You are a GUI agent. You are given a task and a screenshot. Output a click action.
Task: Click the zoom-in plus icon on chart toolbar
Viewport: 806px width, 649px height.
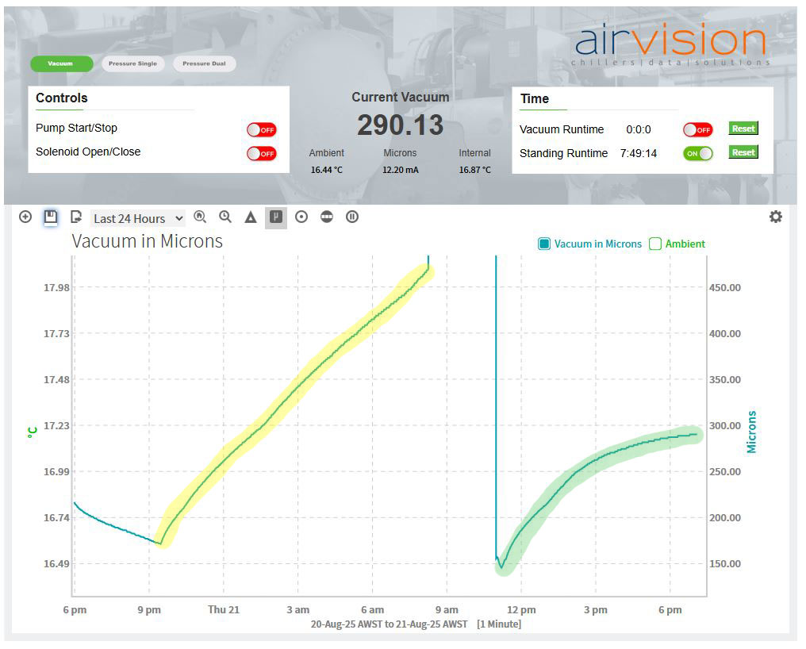pyautogui.click(x=25, y=217)
